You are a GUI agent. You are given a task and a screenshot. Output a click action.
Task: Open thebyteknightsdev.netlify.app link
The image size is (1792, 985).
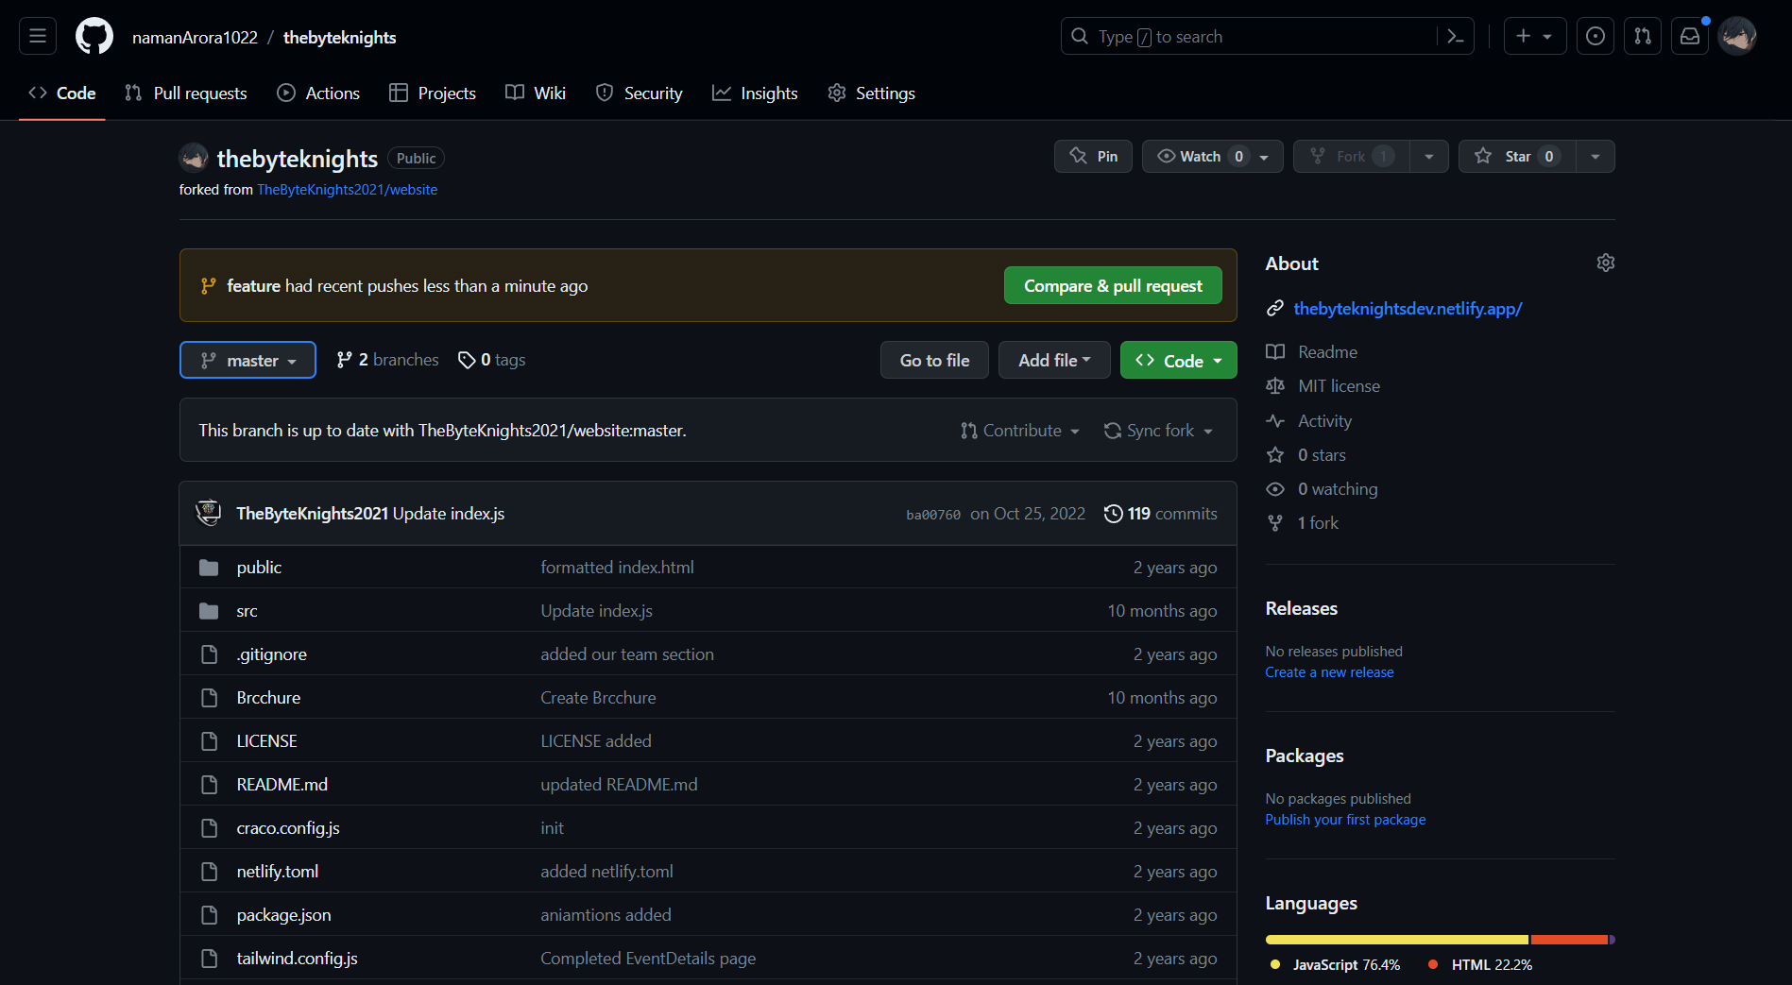(1408, 308)
